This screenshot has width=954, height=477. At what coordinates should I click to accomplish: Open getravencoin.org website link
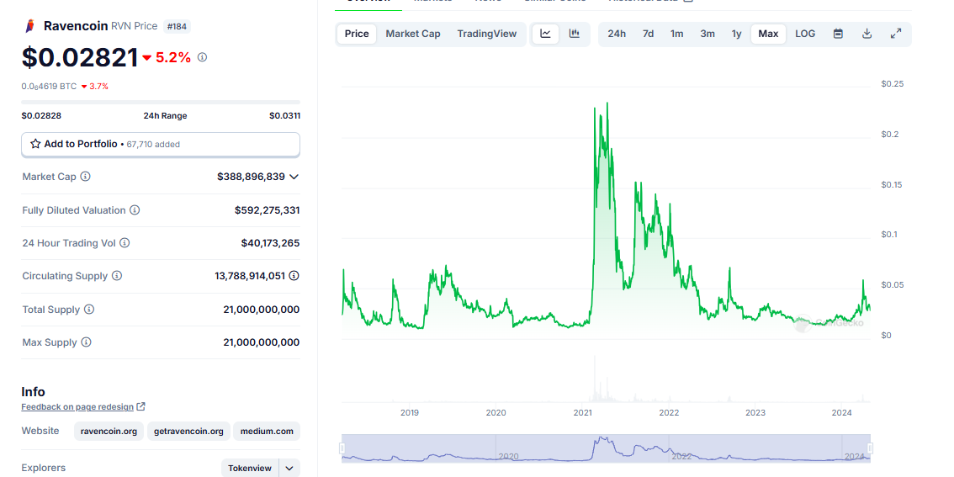pos(188,432)
